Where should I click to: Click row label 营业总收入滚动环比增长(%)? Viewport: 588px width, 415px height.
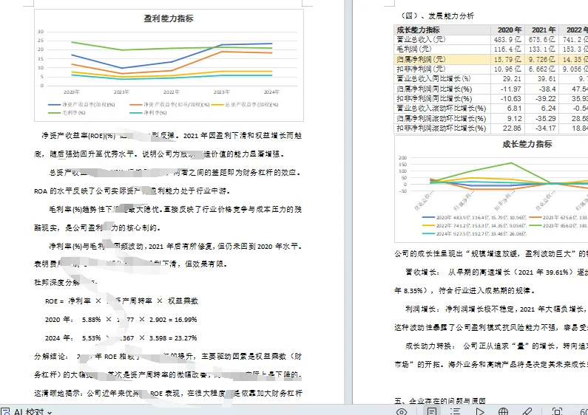pyautogui.click(x=442, y=109)
